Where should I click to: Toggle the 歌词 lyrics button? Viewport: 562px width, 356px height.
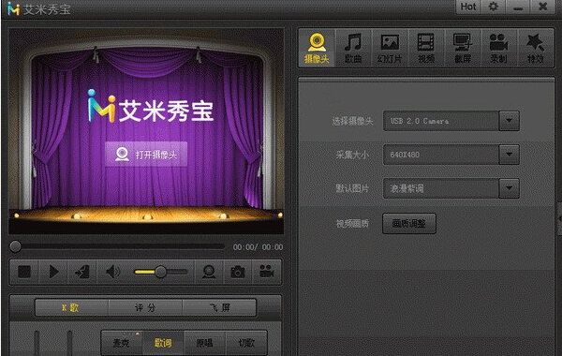[x=163, y=343]
